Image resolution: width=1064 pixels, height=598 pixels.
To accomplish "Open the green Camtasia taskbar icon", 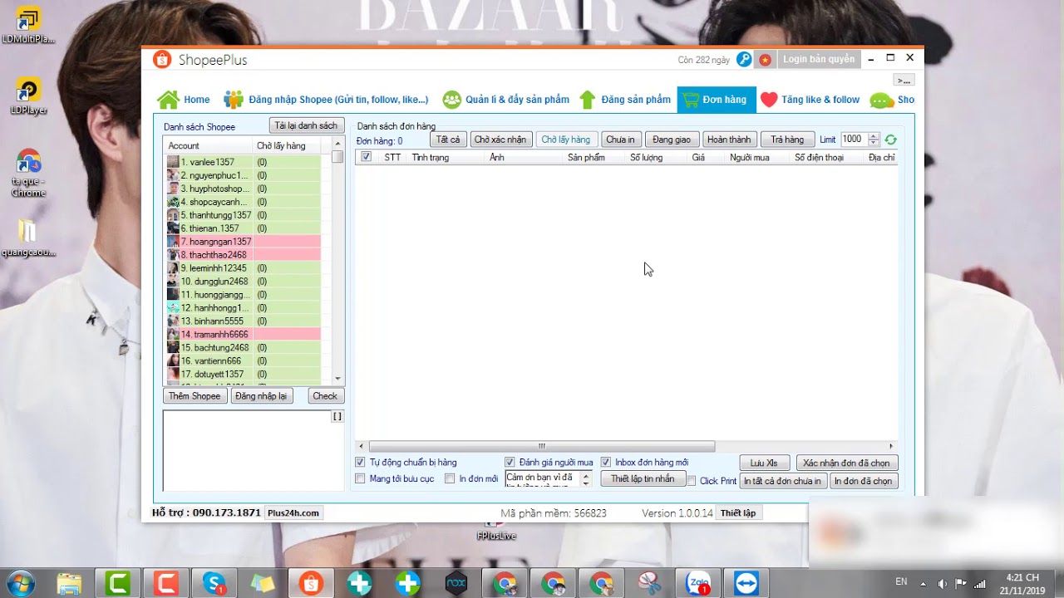I will tap(117, 584).
